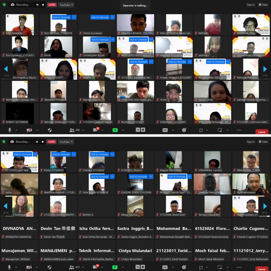Expand captions caret next to bottom window CC

click(x=173, y=267)
